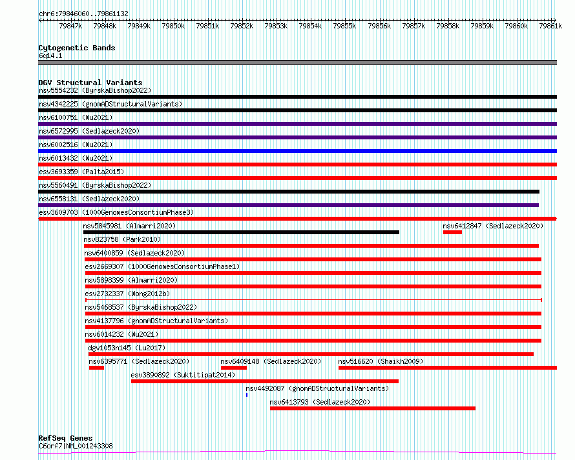Click the black bar of nsv5845981
The height and width of the screenshot is (460, 575).
pyautogui.click(x=241, y=232)
